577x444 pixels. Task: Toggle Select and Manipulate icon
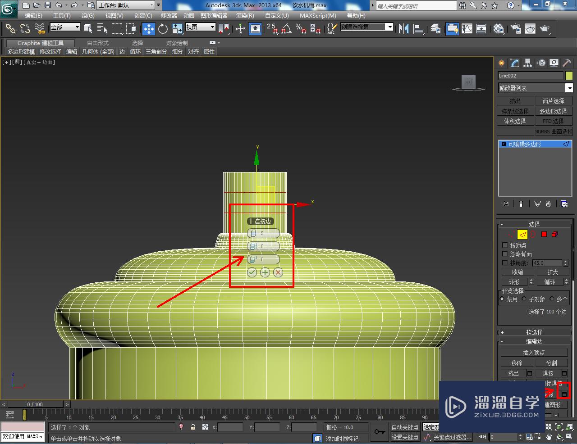pyautogui.click(x=240, y=28)
